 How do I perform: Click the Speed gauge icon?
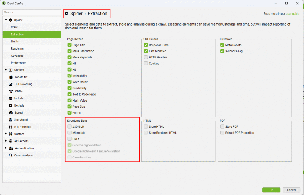pyautogui.click(x=11, y=113)
